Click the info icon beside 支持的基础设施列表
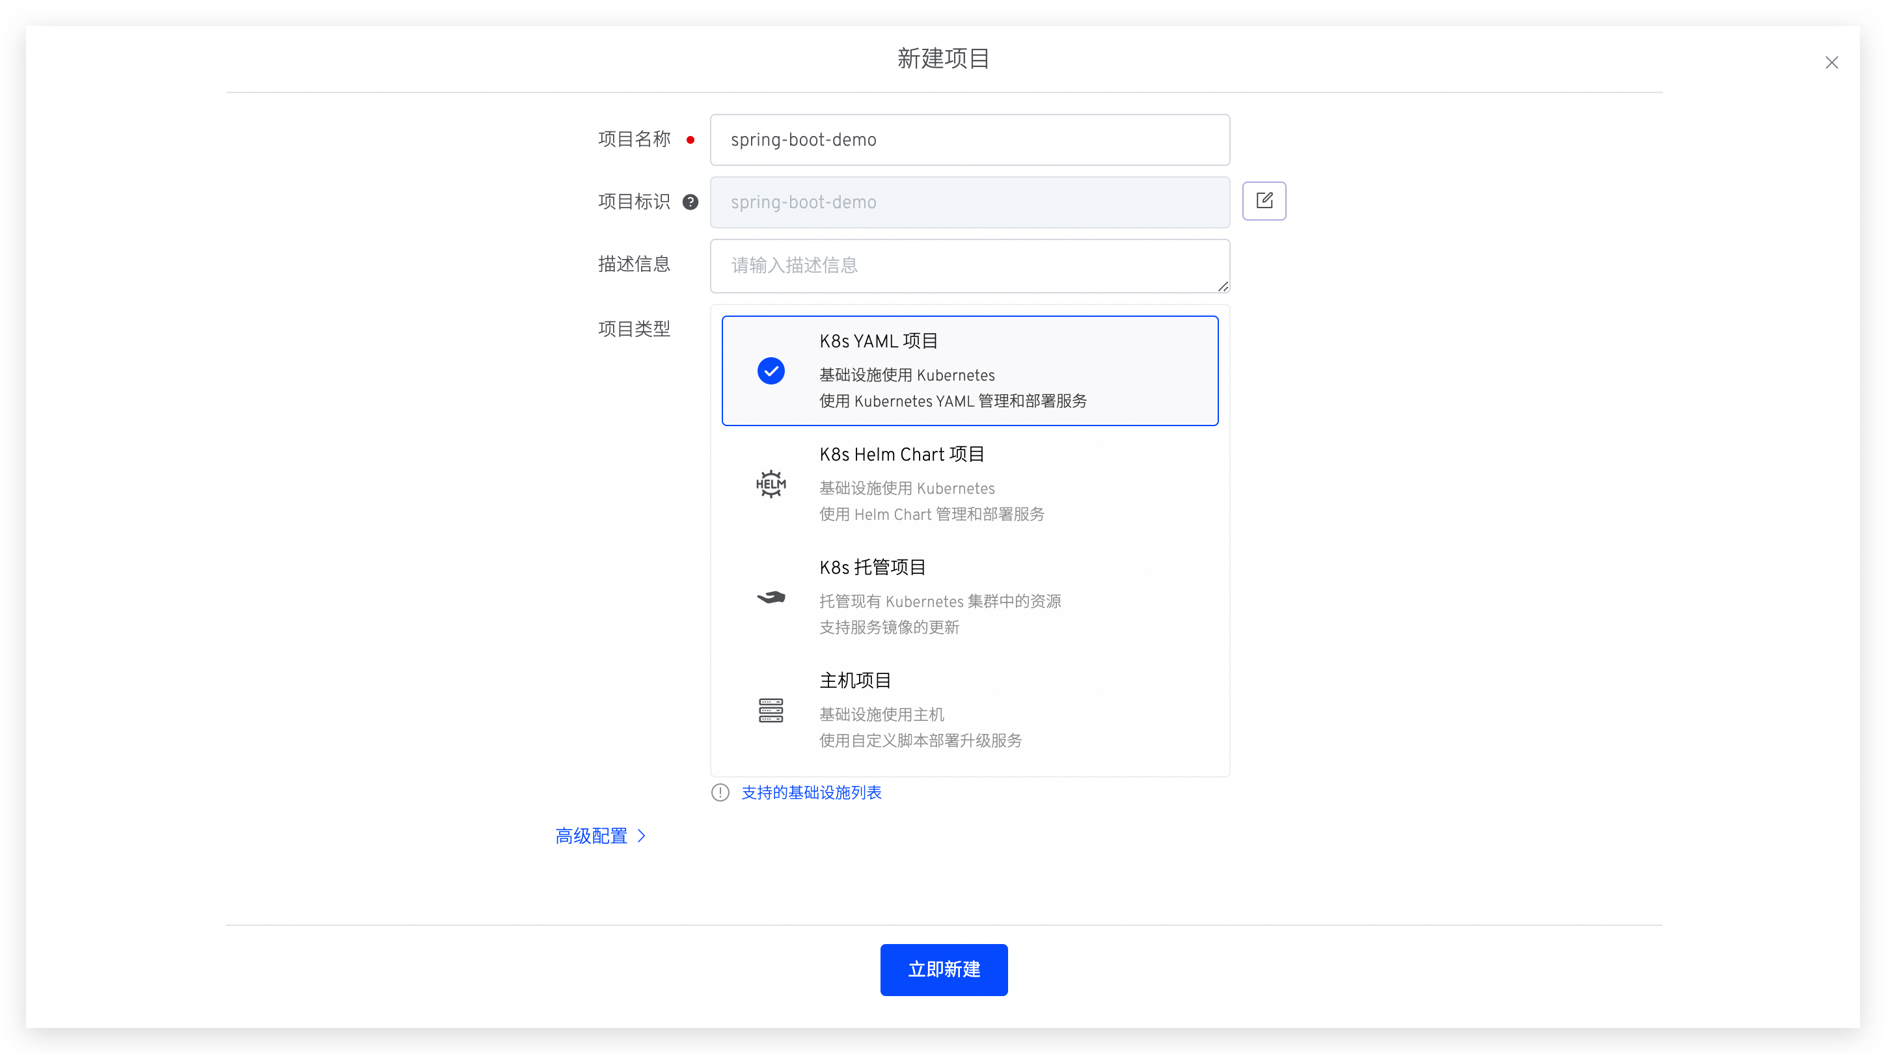This screenshot has width=1886, height=1054. (x=720, y=792)
